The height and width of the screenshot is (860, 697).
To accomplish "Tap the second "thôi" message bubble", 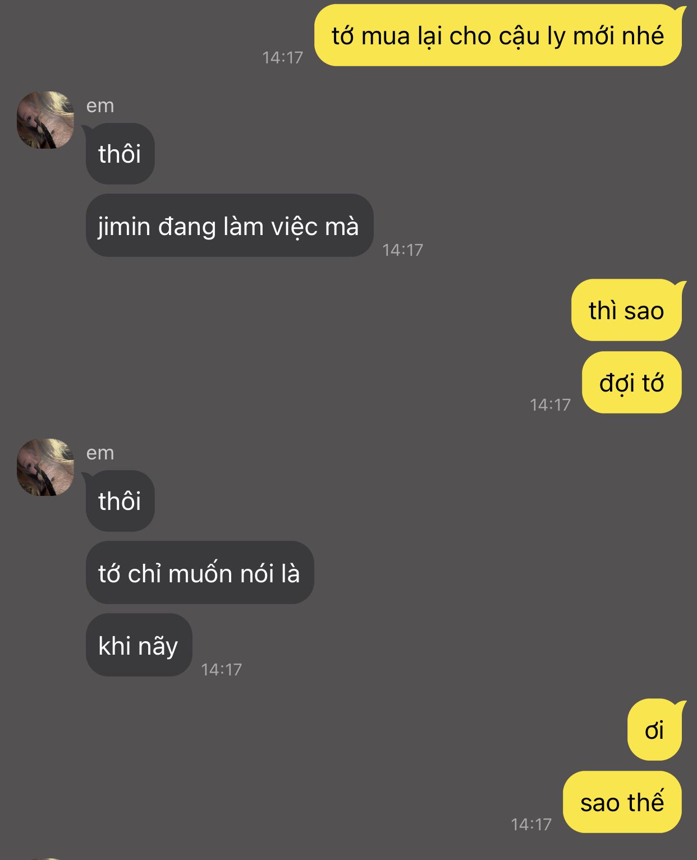I will 120,501.
